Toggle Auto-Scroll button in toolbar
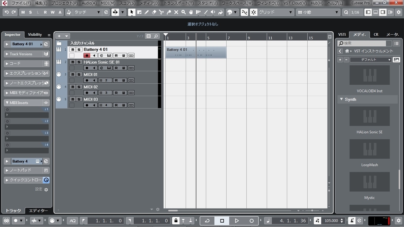This screenshot has width=404, height=227. (115, 12)
